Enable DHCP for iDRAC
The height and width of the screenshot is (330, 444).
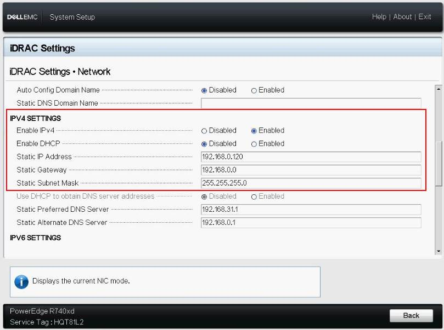pyautogui.click(x=254, y=144)
